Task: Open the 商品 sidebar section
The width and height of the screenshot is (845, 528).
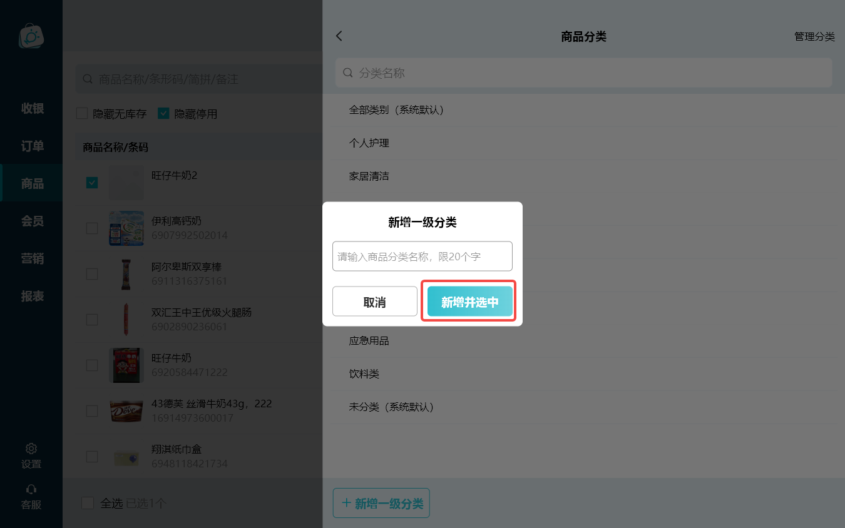Action: [x=33, y=183]
